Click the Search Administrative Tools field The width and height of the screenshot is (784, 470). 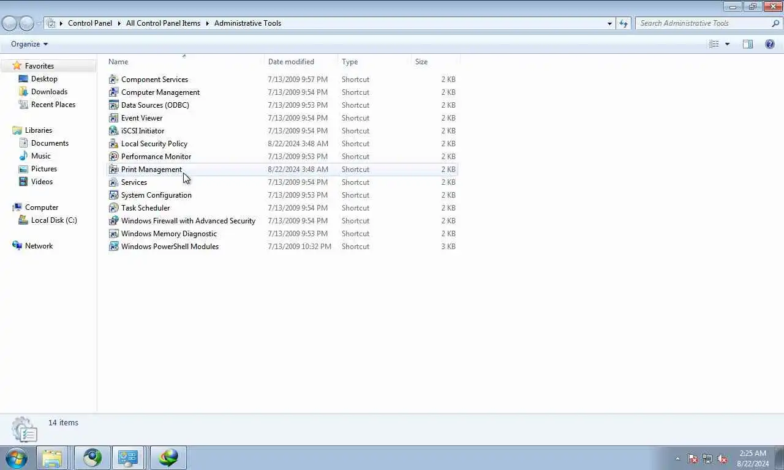click(x=703, y=23)
